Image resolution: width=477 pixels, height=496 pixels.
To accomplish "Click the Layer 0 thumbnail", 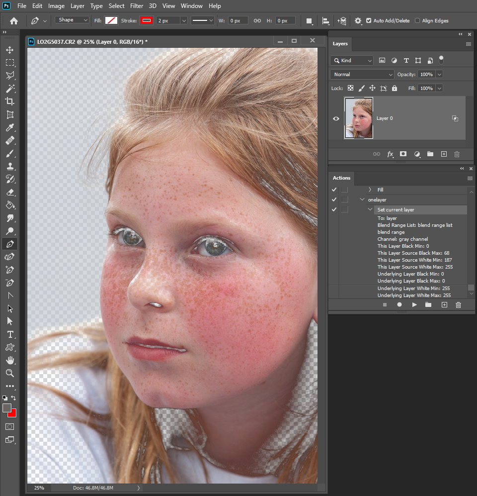I will [x=358, y=118].
